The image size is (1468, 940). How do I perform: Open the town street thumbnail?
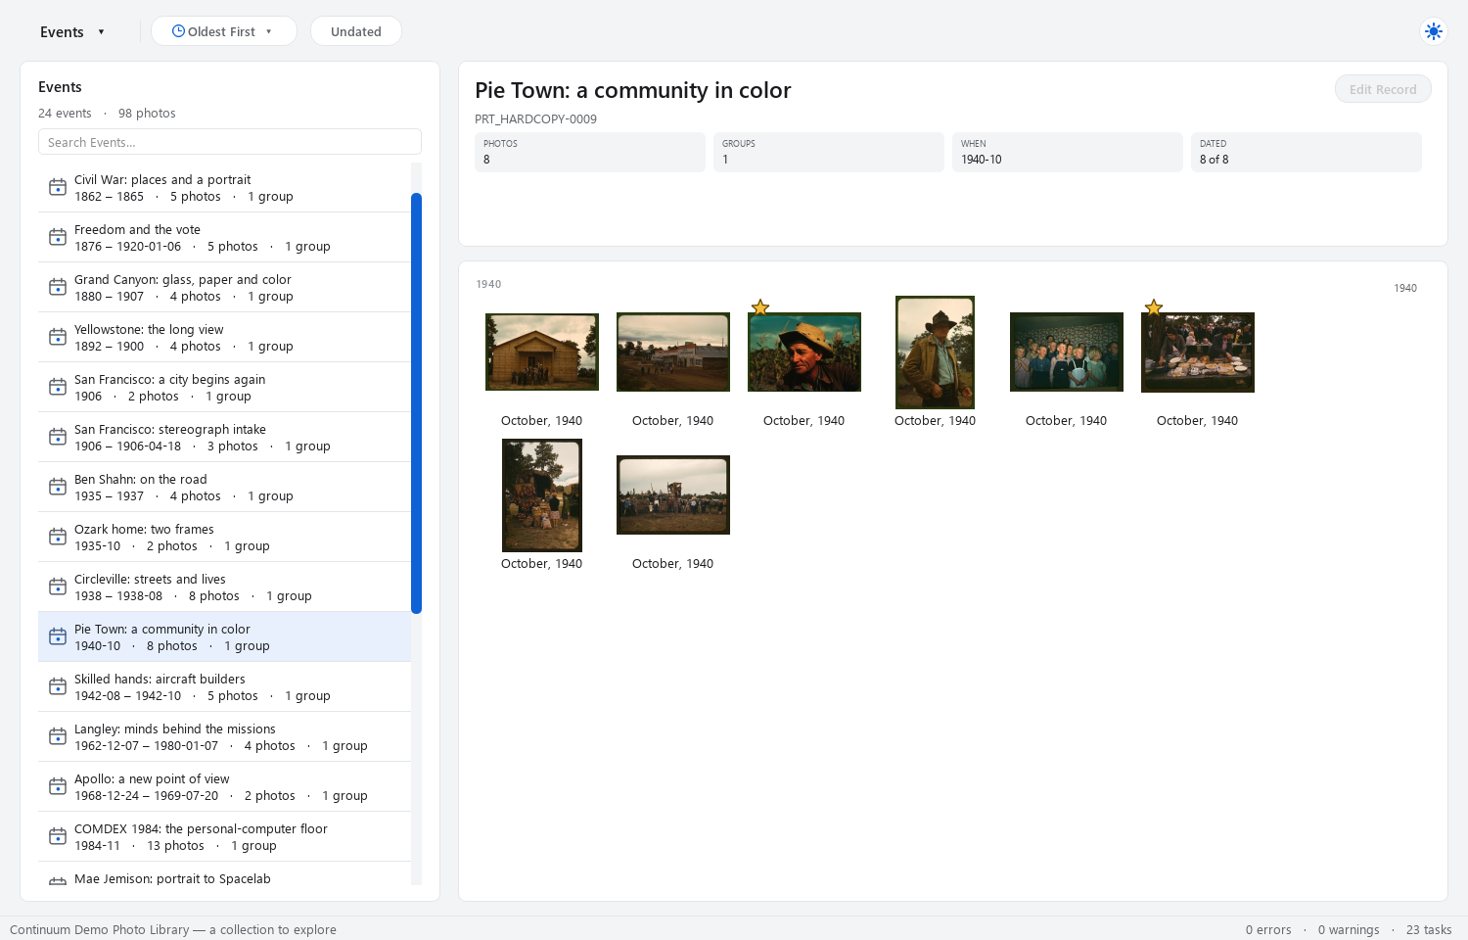click(x=673, y=352)
